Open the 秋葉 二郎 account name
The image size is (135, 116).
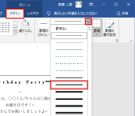[65, 4]
